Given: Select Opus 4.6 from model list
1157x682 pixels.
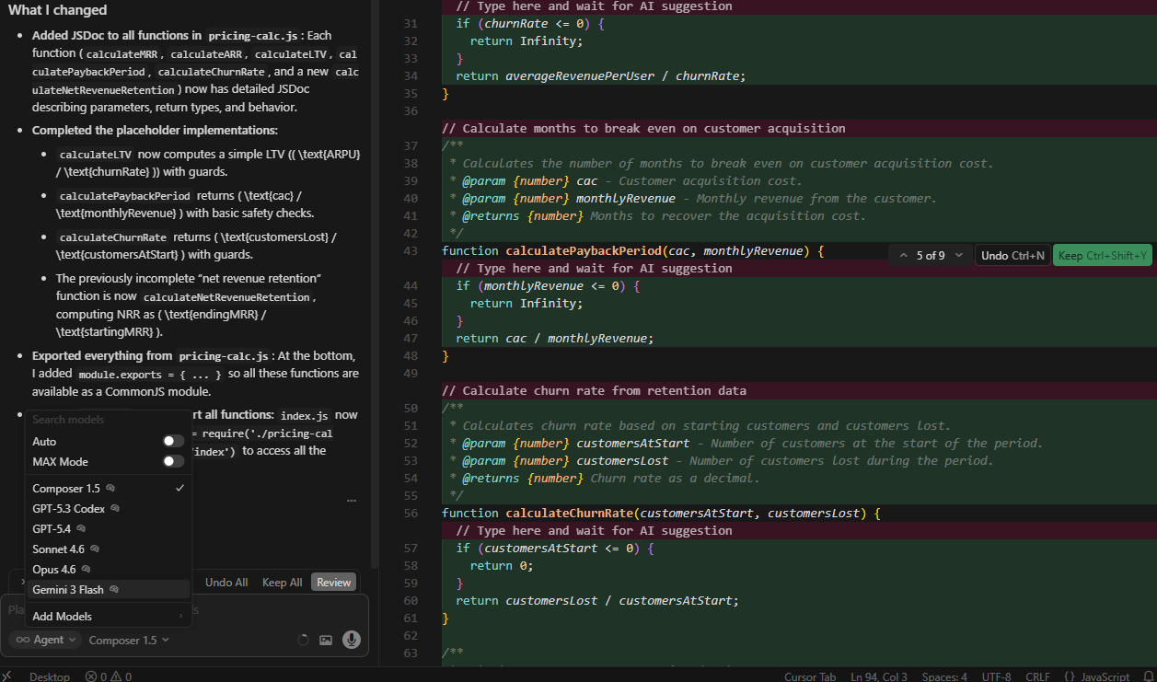Looking at the screenshot, I should [54, 570].
